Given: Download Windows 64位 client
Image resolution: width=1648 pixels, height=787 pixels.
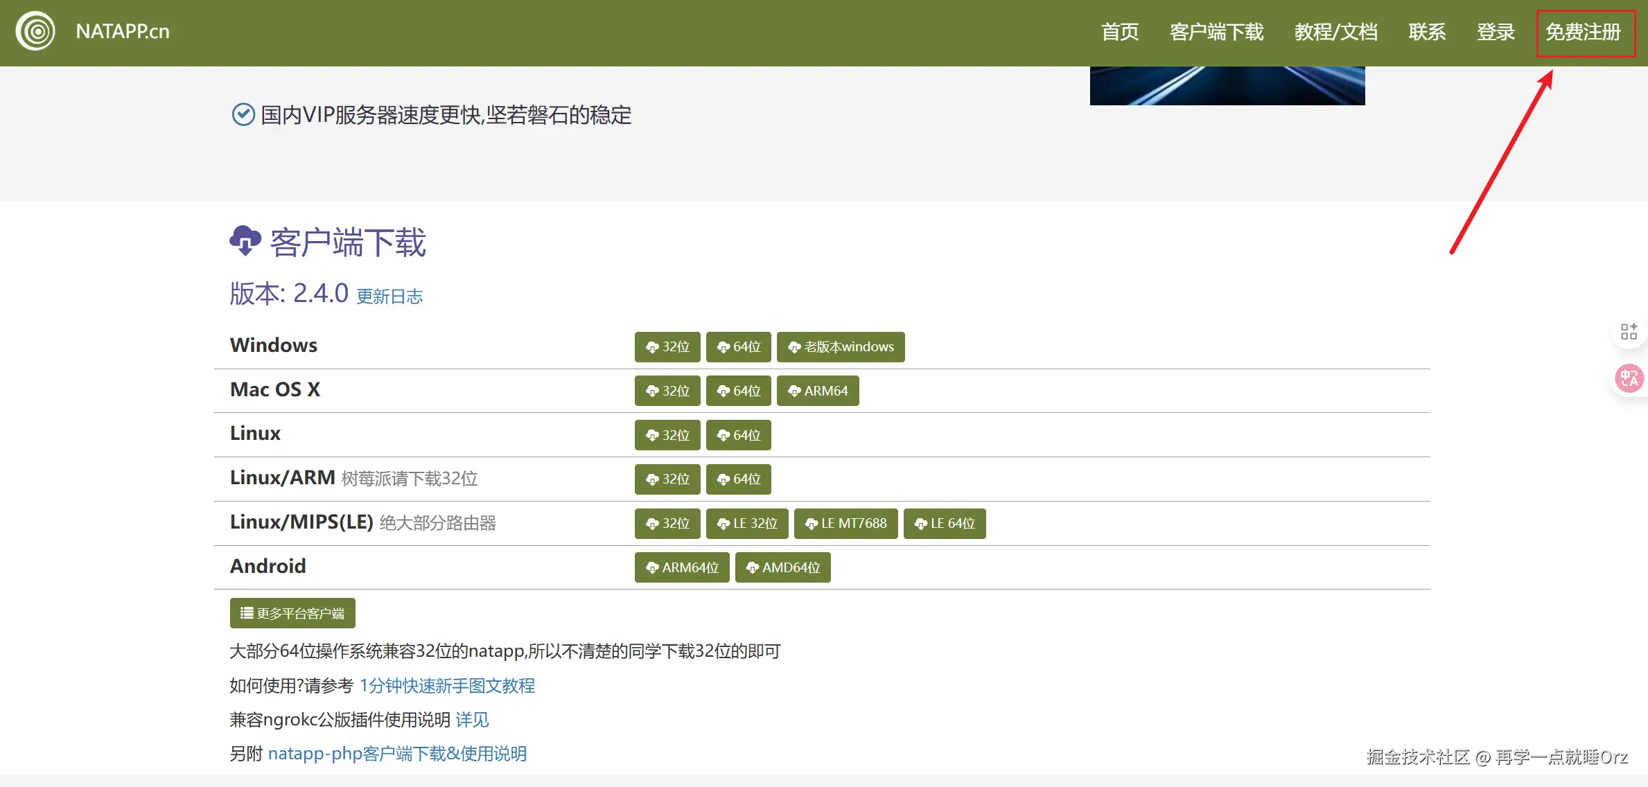Looking at the screenshot, I should (x=738, y=347).
